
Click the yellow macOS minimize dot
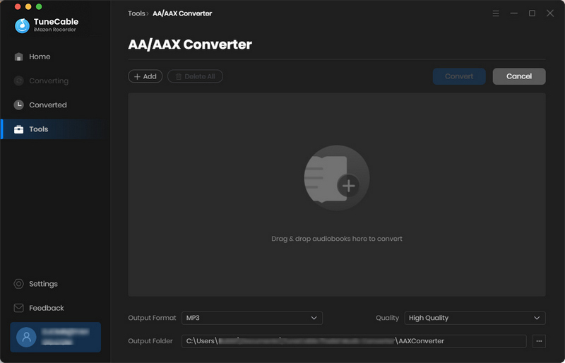pos(28,6)
